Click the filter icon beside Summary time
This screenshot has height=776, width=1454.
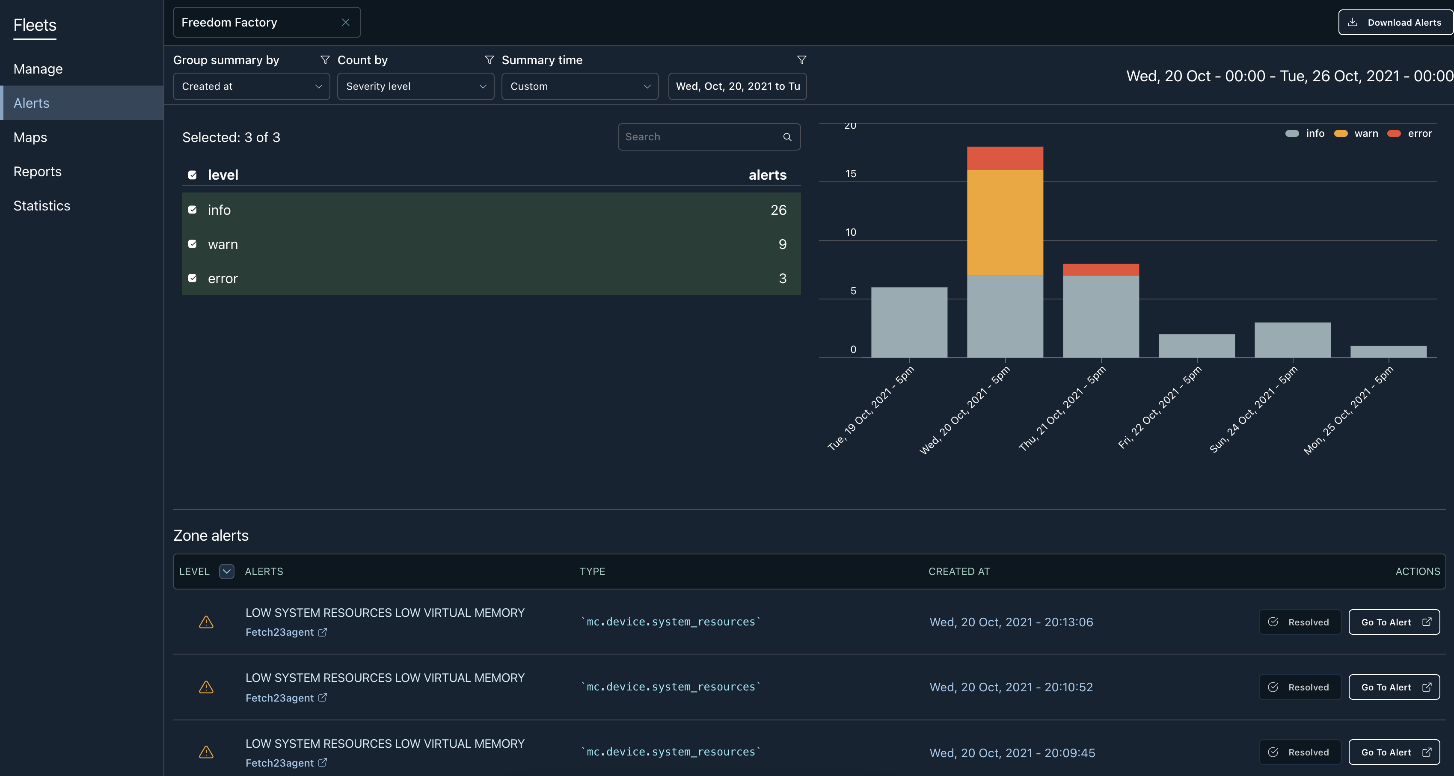[x=801, y=60]
